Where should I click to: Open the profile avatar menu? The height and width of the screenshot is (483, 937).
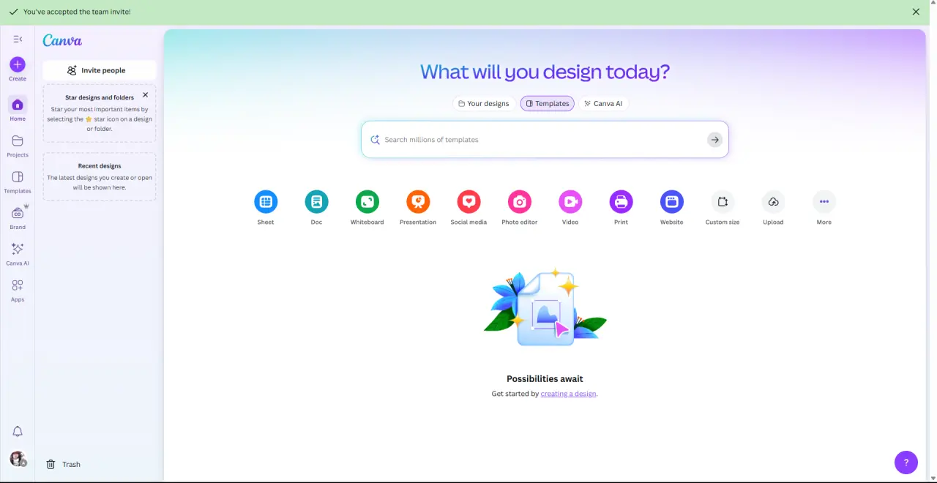click(18, 458)
